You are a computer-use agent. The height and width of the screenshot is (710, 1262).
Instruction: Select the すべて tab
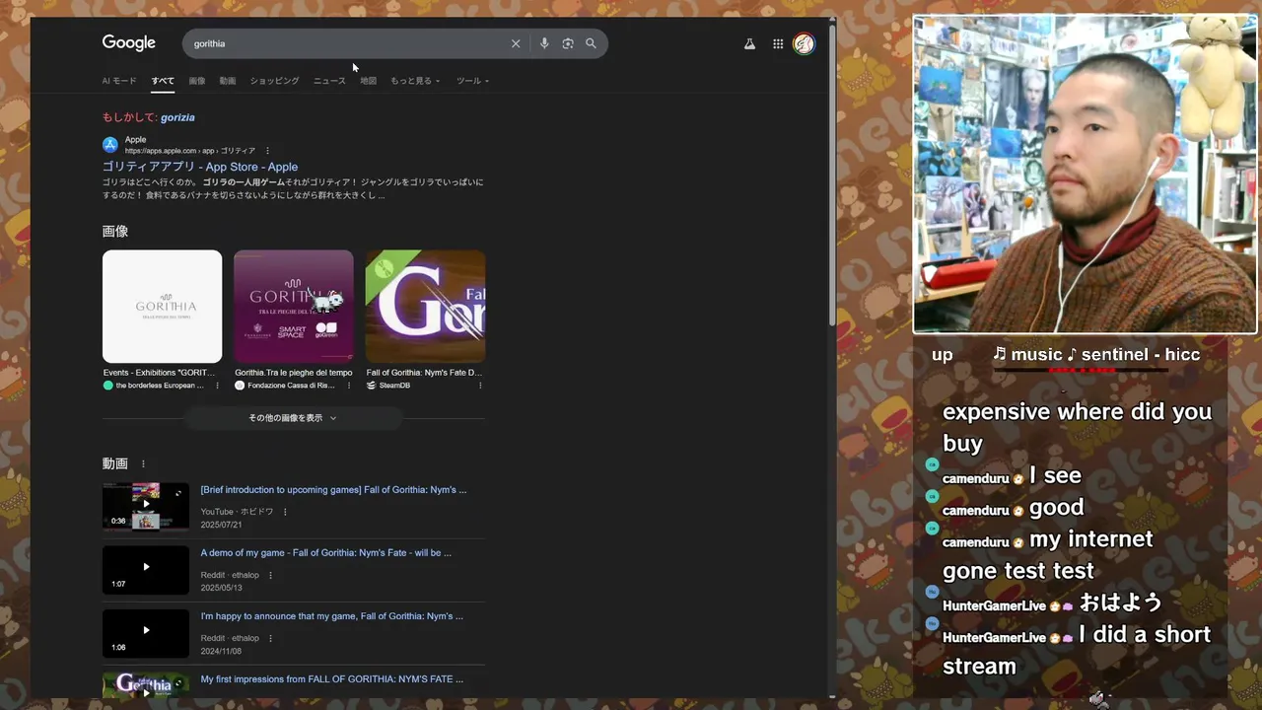(163, 81)
